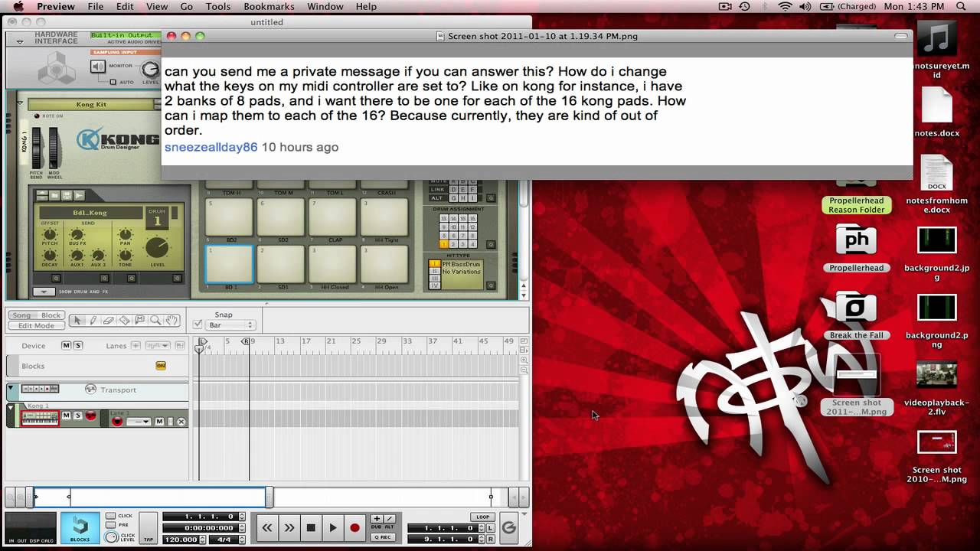Open the File menu
The height and width of the screenshot is (551, 980).
(96, 6)
